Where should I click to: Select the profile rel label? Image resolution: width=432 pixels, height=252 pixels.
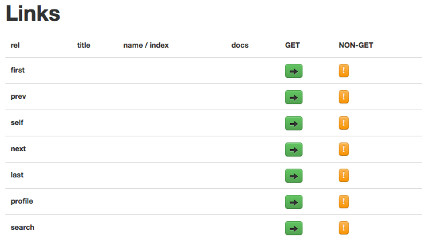pos(21,201)
